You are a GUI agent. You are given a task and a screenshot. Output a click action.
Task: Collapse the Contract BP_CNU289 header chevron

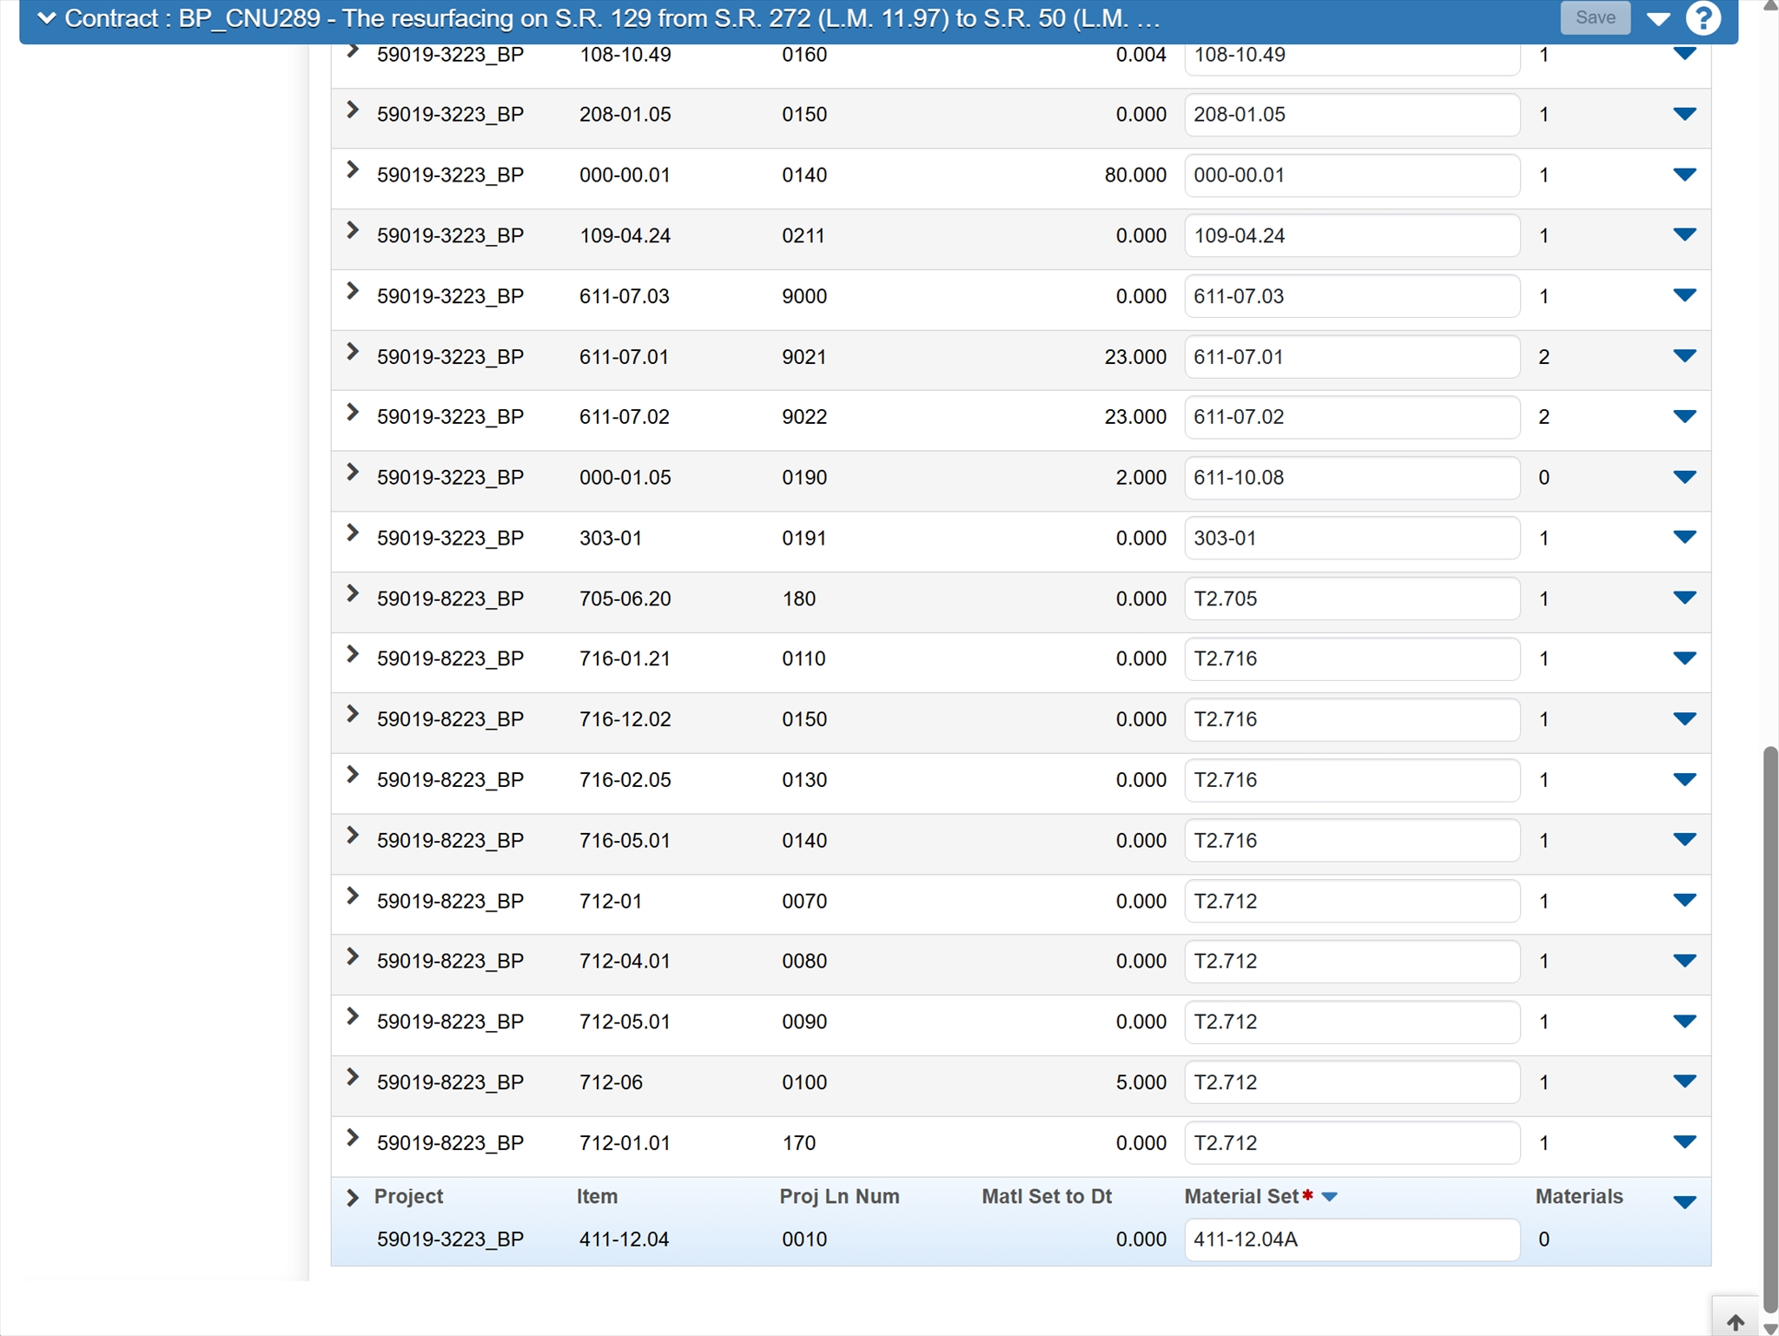47,18
